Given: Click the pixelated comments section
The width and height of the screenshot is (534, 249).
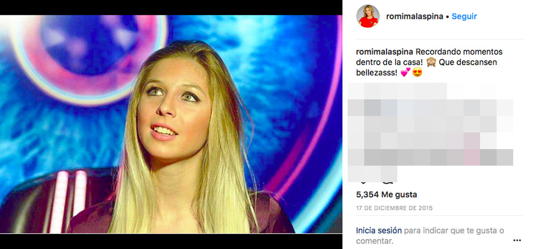Looking at the screenshot, I should (x=430, y=132).
